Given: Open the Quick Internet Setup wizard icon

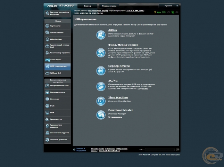Looking at the screenshot, I should (x=47, y=13).
